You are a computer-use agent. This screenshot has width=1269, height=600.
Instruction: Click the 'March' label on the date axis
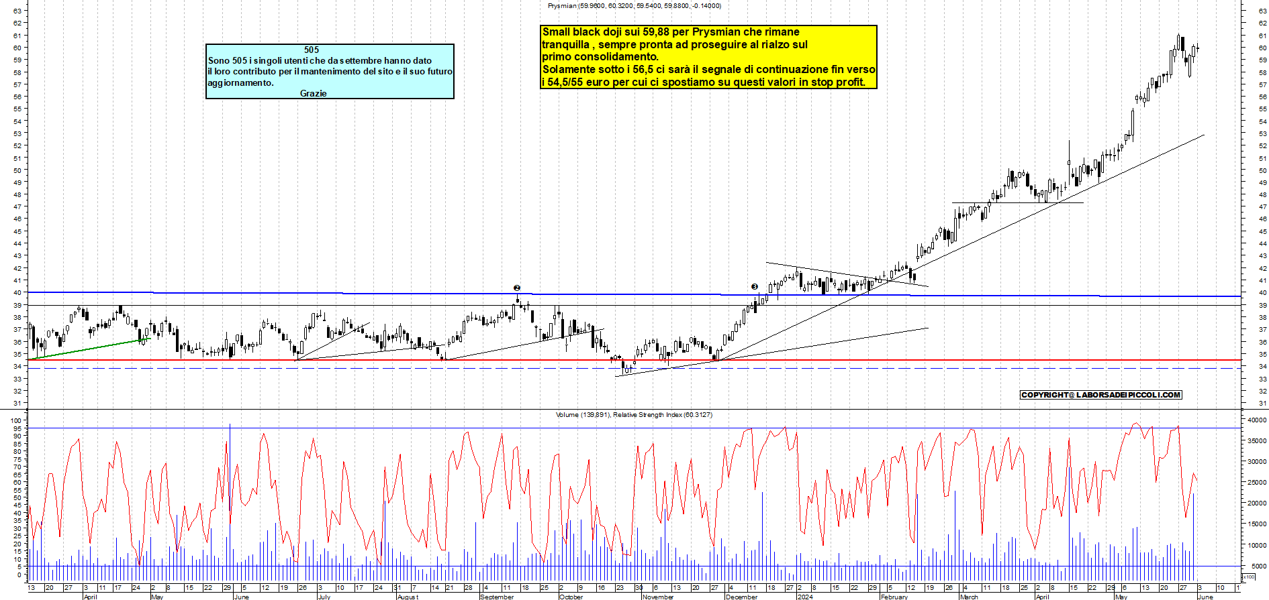point(969,597)
